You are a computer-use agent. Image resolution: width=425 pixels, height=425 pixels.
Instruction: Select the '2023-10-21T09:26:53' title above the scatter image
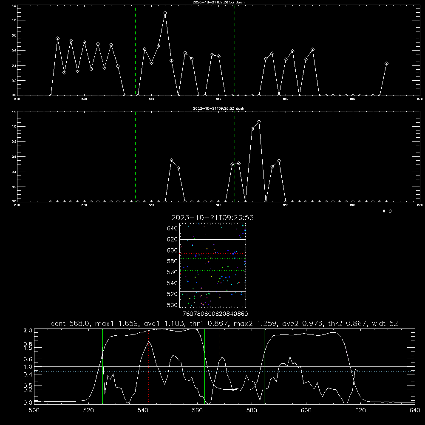(x=212, y=218)
